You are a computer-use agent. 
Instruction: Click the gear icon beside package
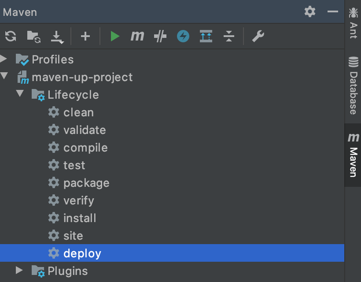point(54,183)
